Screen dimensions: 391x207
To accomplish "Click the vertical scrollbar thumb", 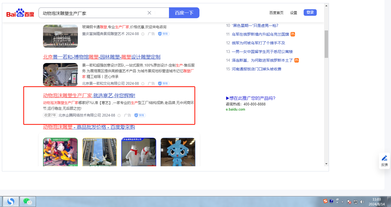I will click(x=326, y=44).
